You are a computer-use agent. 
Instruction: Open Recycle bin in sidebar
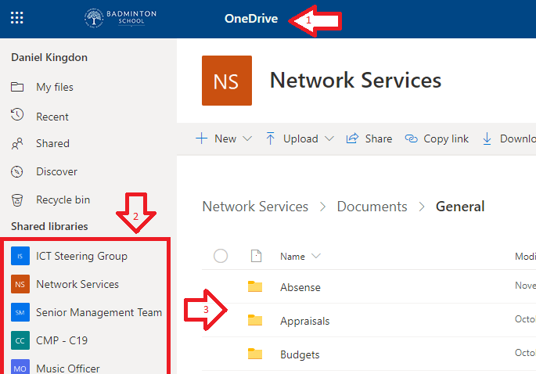pos(63,200)
